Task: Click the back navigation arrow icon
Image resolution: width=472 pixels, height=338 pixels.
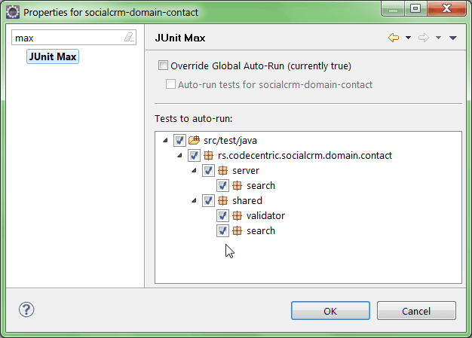Action: (394, 38)
